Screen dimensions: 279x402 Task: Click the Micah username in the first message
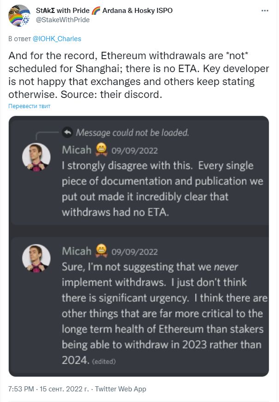tap(77, 150)
